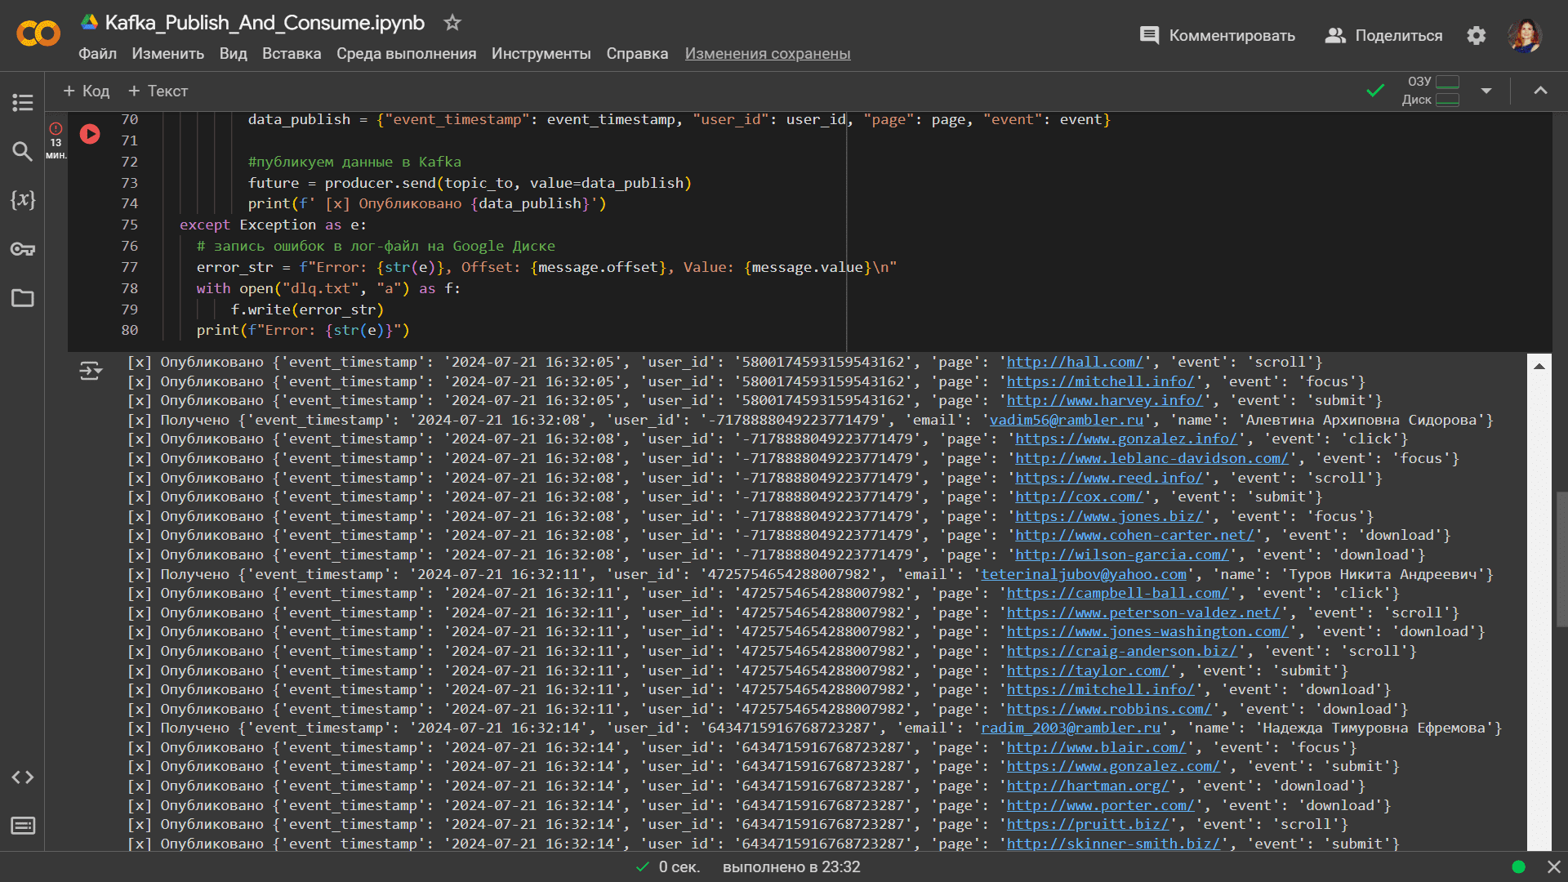Toggle the cell output view icon
This screenshot has width=1568, height=882.
pos(91,372)
